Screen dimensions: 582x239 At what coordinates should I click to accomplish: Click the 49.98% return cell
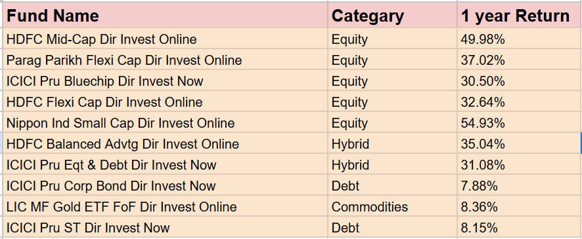point(520,39)
